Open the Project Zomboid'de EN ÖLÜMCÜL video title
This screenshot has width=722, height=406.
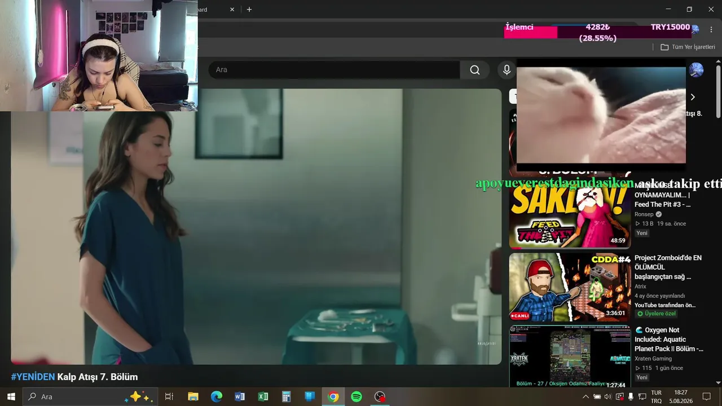point(668,267)
